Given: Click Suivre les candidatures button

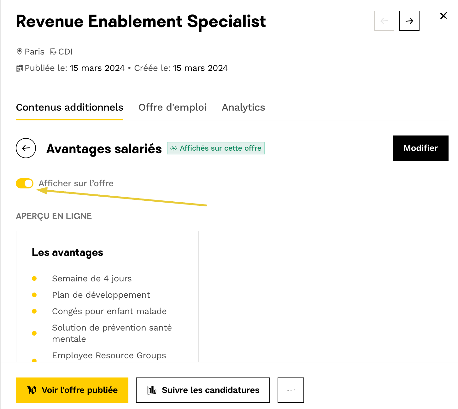Looking at the screenshot, I should point(203,390).
